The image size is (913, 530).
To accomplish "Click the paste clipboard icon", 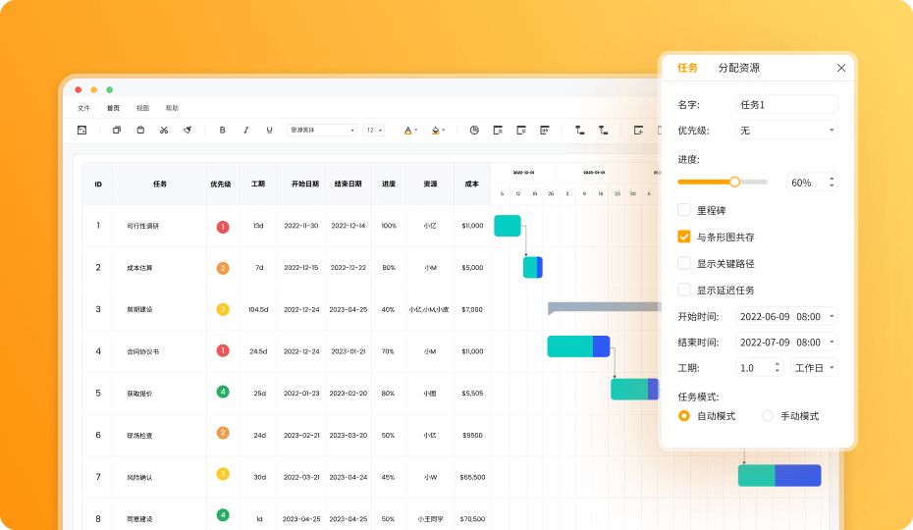I will [140, 131].
